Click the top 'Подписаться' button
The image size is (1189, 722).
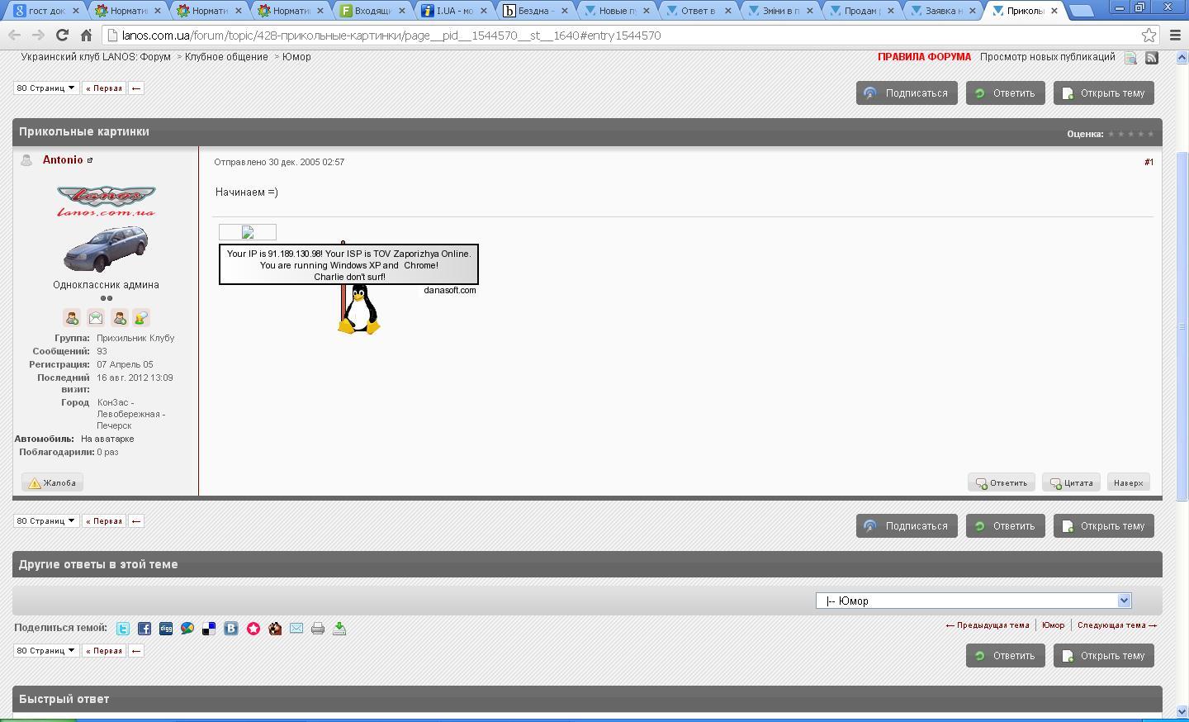tap(906, 93)
